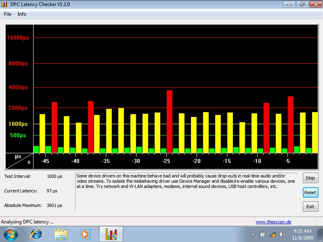Click the 500µs green axis label
323x242 pixels.
tap(18, 135)
